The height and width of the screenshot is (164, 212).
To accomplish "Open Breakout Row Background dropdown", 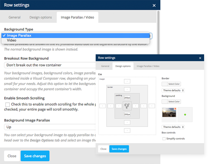I will pos(50,65).
